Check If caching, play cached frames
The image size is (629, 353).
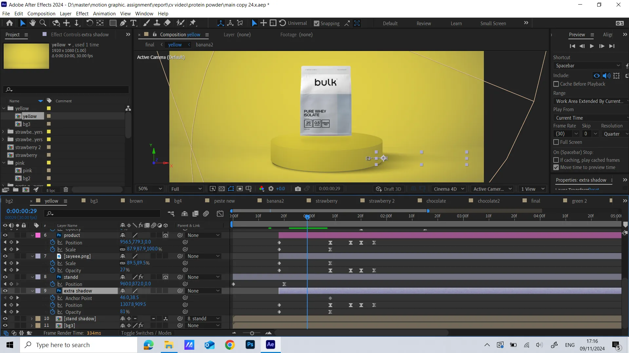coord(556,160)
